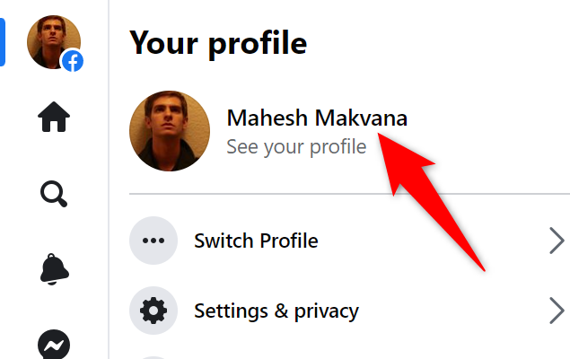Click the Facebook badge on sidebar avatar
The width and height of the screenshot is (570, 359).
[73, 61]
